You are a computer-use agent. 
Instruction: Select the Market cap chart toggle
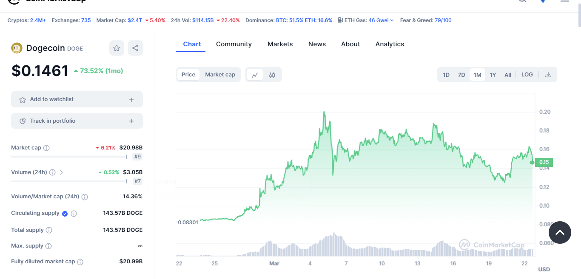pyautogui.click(x=220, y=75)
